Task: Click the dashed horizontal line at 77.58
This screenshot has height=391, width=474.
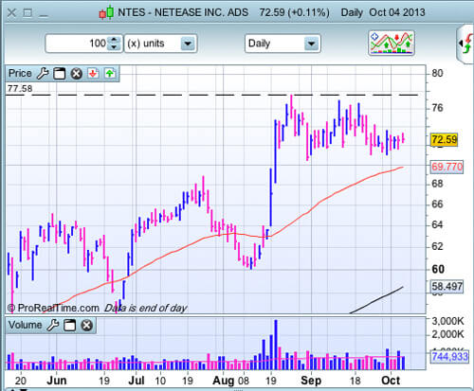Action: pyautogui.click(x=212, y=95)
